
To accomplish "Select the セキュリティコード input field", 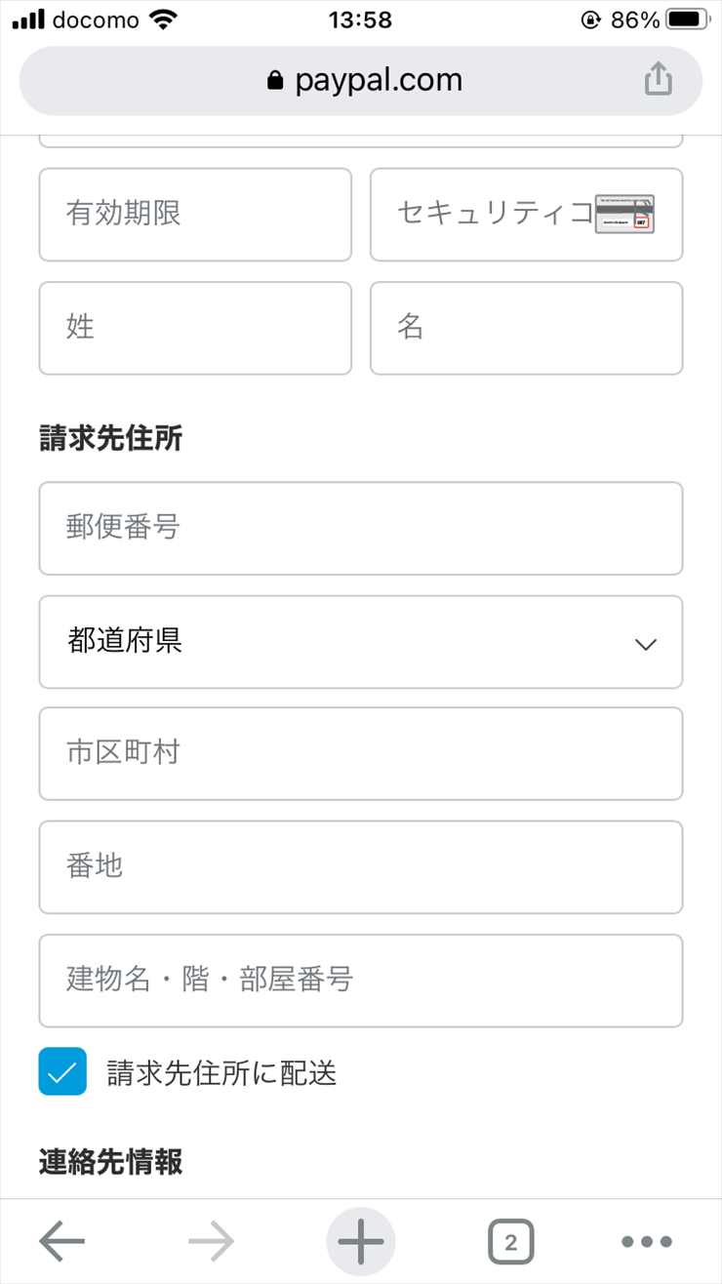I will pos(483,215).
